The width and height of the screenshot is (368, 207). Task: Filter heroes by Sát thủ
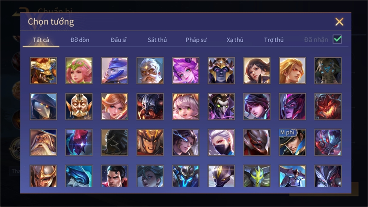point(157,40)
